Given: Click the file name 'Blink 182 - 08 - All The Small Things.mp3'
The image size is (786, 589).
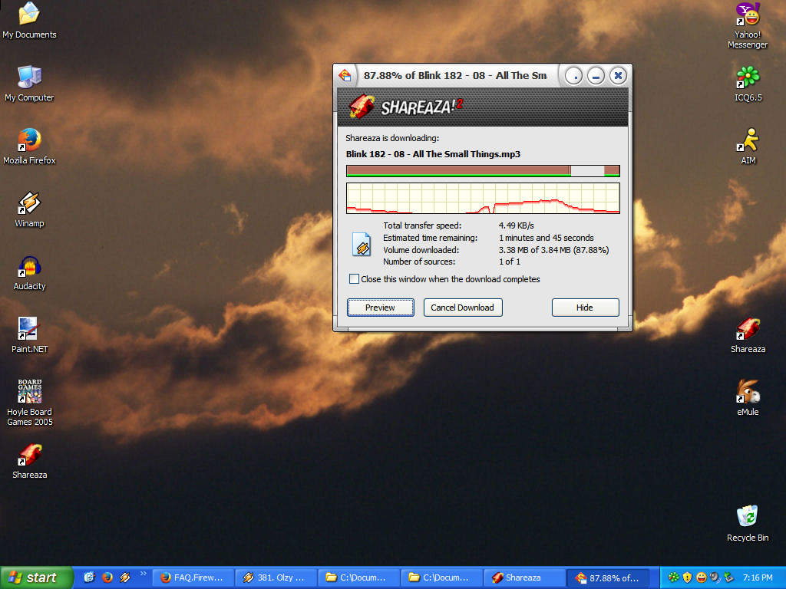Looking at the screenshot, I should click(x=433, y=153).
